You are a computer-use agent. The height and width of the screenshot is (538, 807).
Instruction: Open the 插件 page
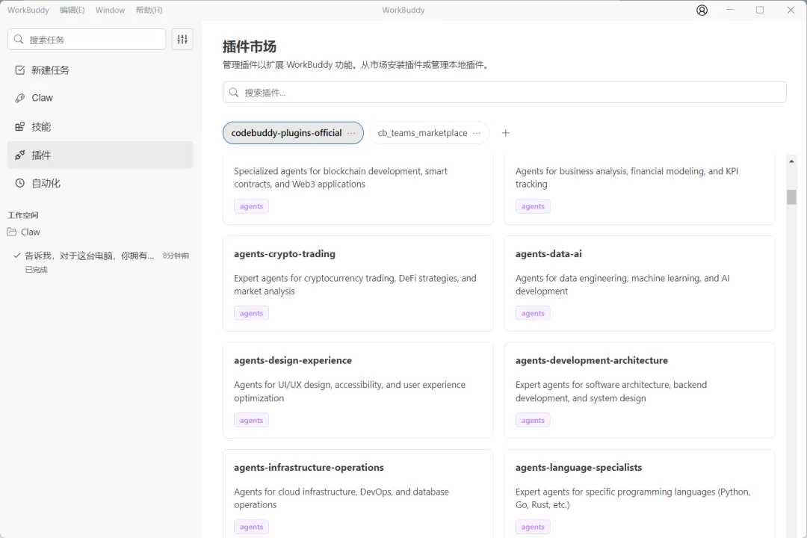[x=100, y=155]
